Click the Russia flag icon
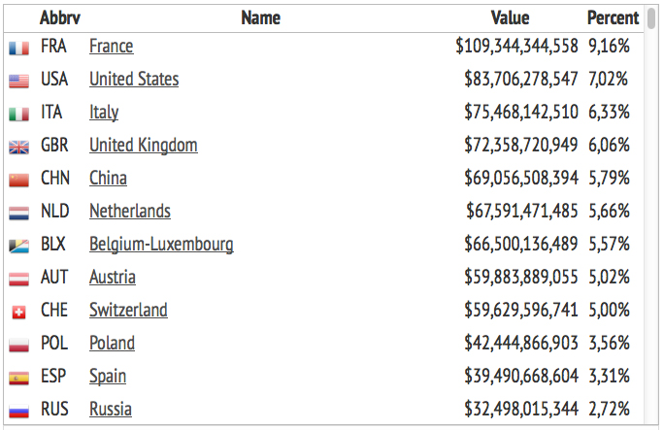Viewport: 664px width, 430px height. pyautogui.click(x=18, y=411)
